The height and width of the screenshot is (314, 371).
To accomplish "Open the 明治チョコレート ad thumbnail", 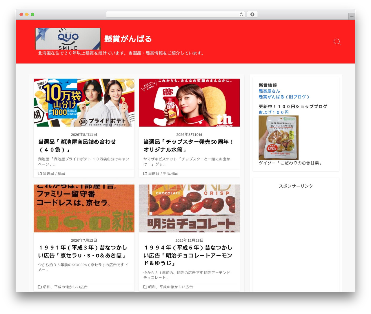I will [189, 208].
